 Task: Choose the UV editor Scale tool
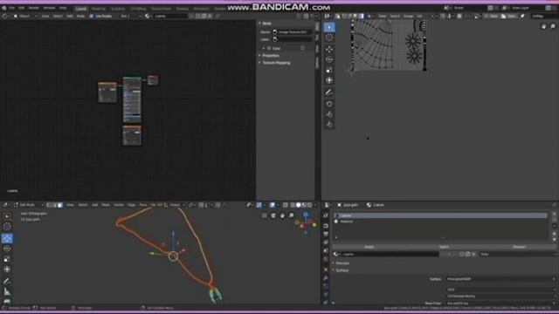(x=329, y=70)
